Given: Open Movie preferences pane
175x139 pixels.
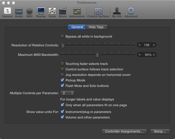Looking at the screenshot, I should click(62, 13).
